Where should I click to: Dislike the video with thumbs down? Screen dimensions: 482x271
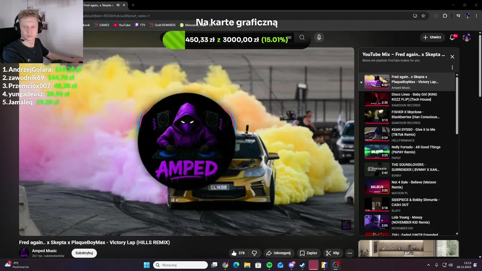tap(255, 253)
